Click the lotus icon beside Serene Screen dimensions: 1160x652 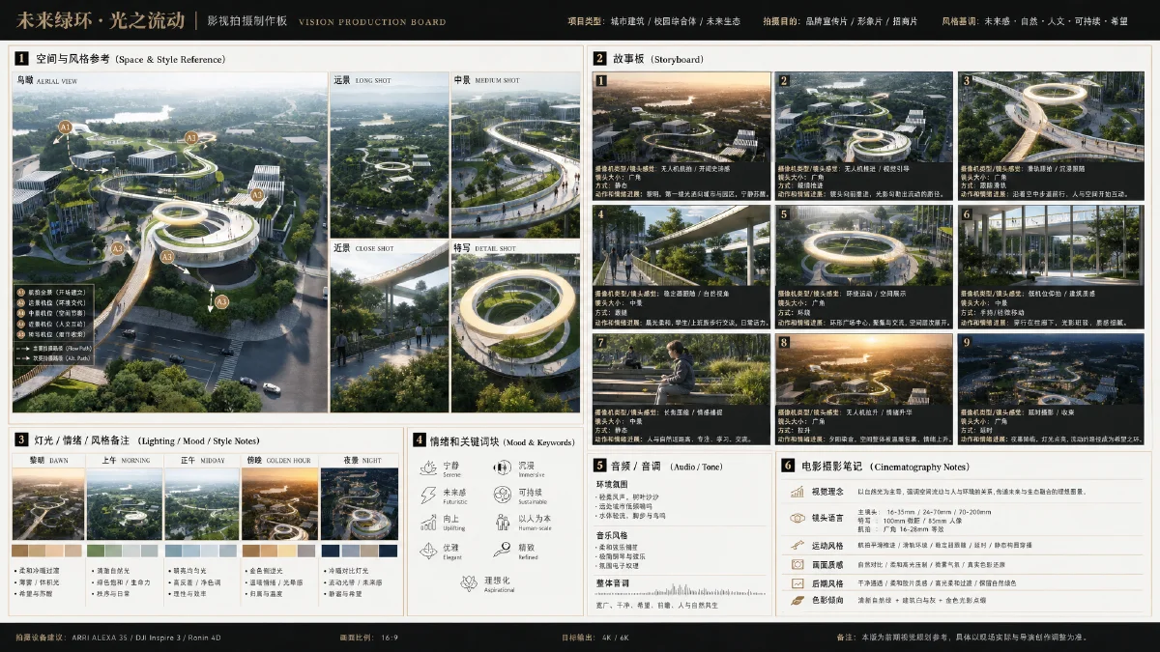(x=428, y=468)
